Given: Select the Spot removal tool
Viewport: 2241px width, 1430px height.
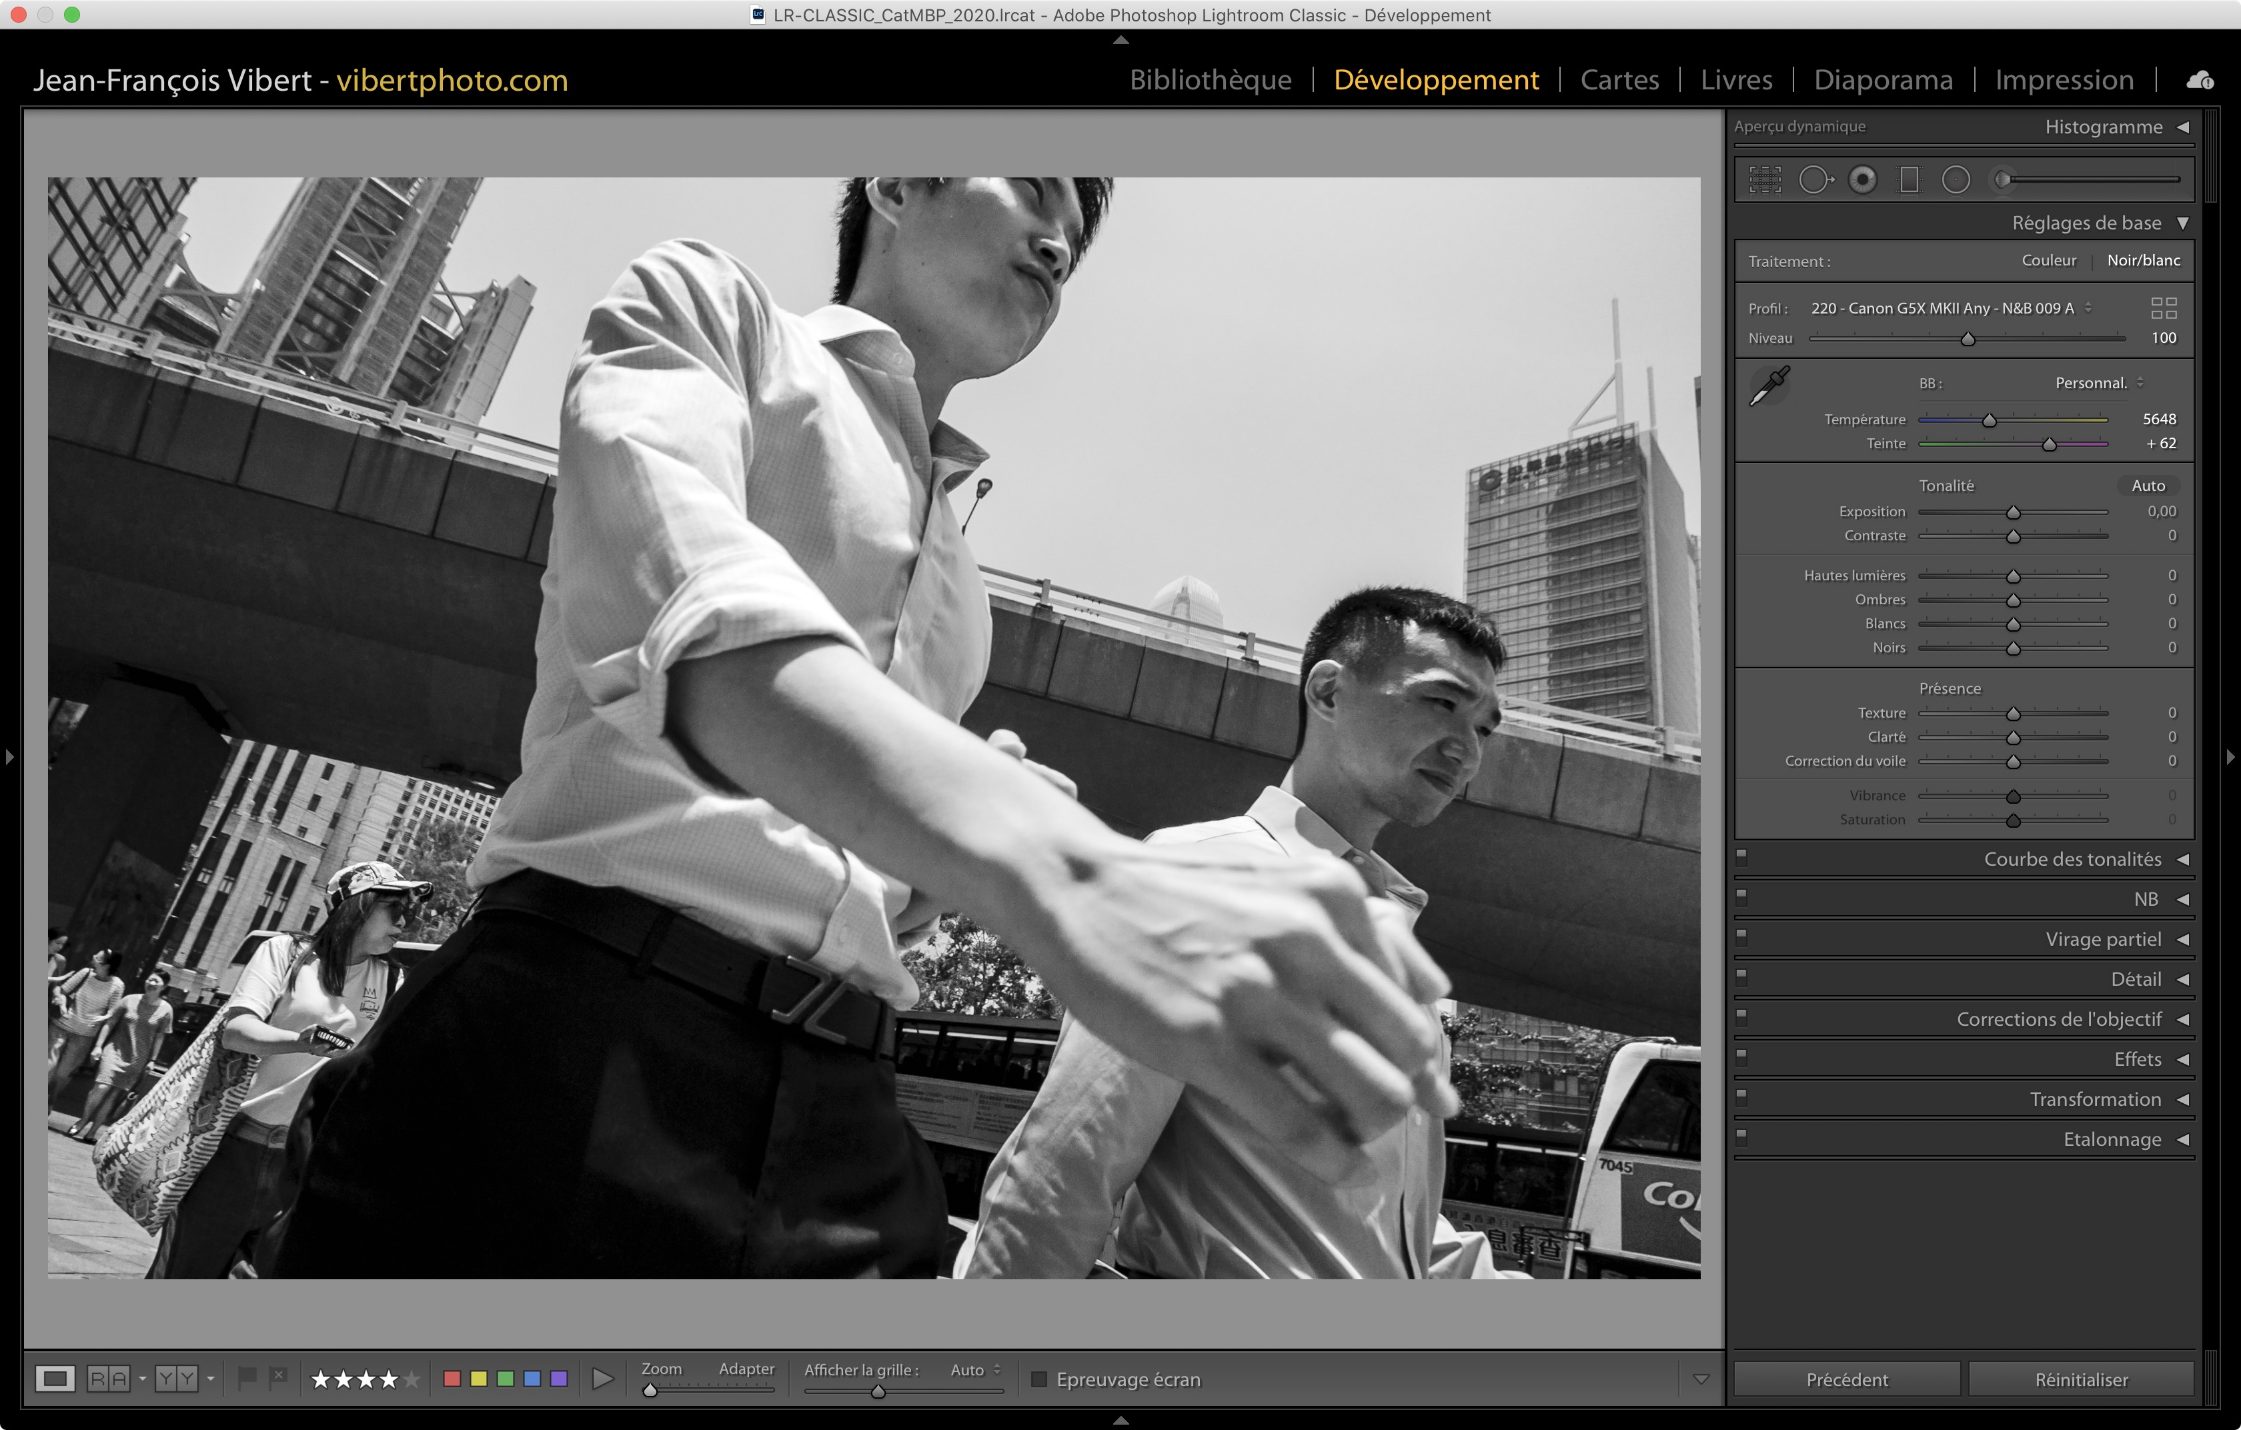Looking at the screenshot, I should tap(1814, 179).
